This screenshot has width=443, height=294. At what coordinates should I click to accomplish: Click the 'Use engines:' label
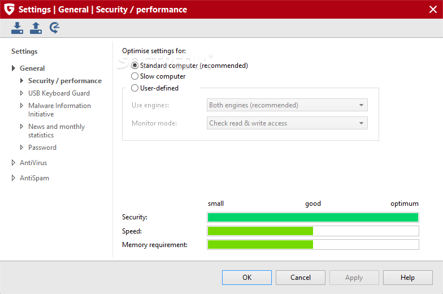coord(150,105)
